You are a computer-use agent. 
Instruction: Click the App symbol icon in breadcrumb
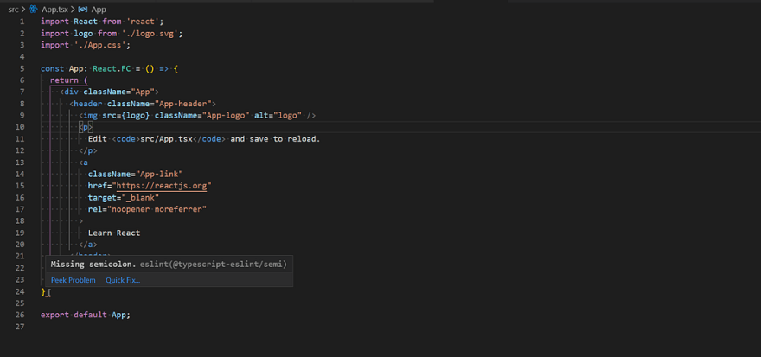[82, 10]
